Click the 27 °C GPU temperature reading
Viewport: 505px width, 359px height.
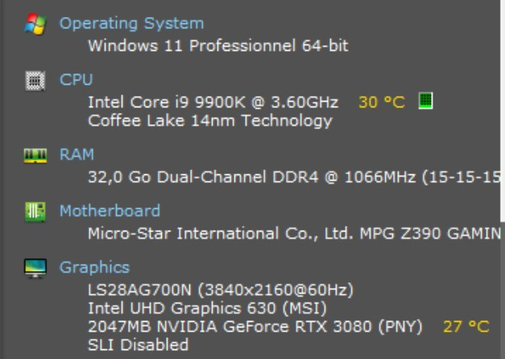click(x=466, y=327)
